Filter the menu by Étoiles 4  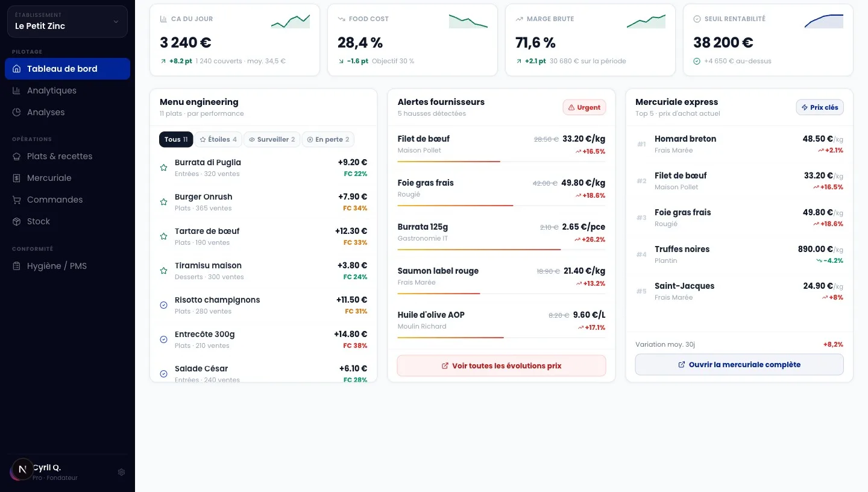tap(218, 139)
